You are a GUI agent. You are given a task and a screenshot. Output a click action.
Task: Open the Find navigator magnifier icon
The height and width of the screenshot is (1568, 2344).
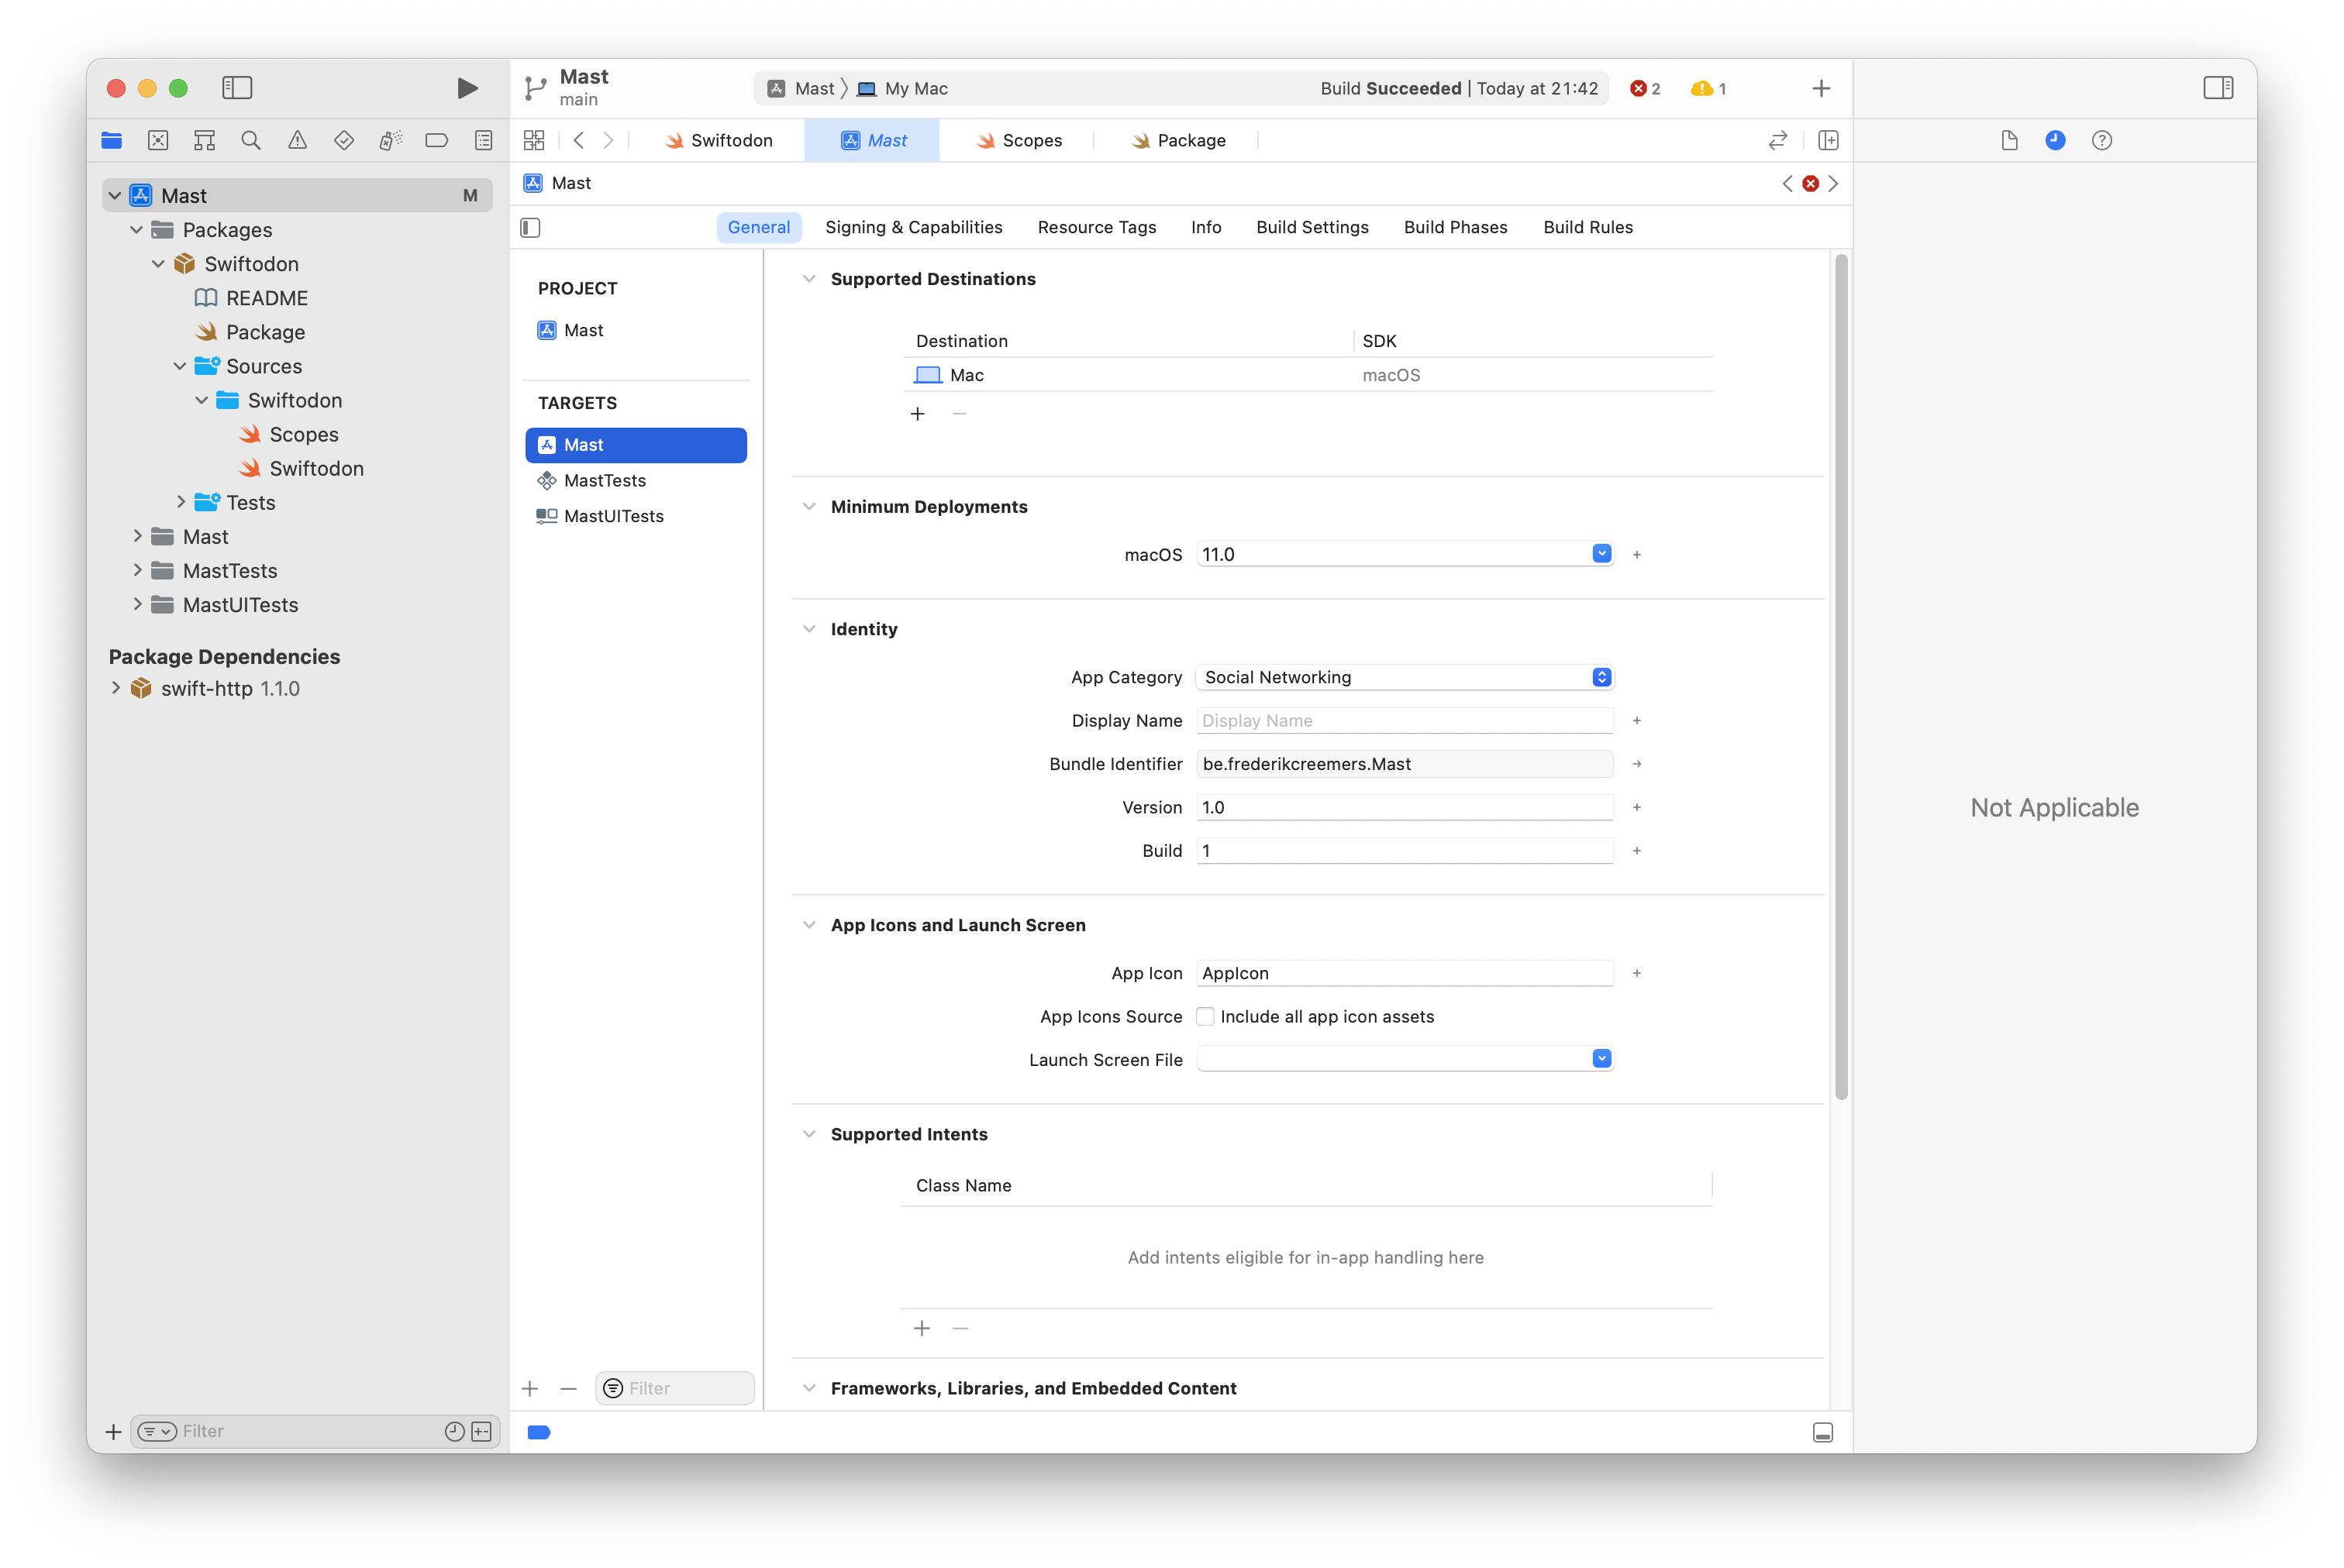[251, 140]
